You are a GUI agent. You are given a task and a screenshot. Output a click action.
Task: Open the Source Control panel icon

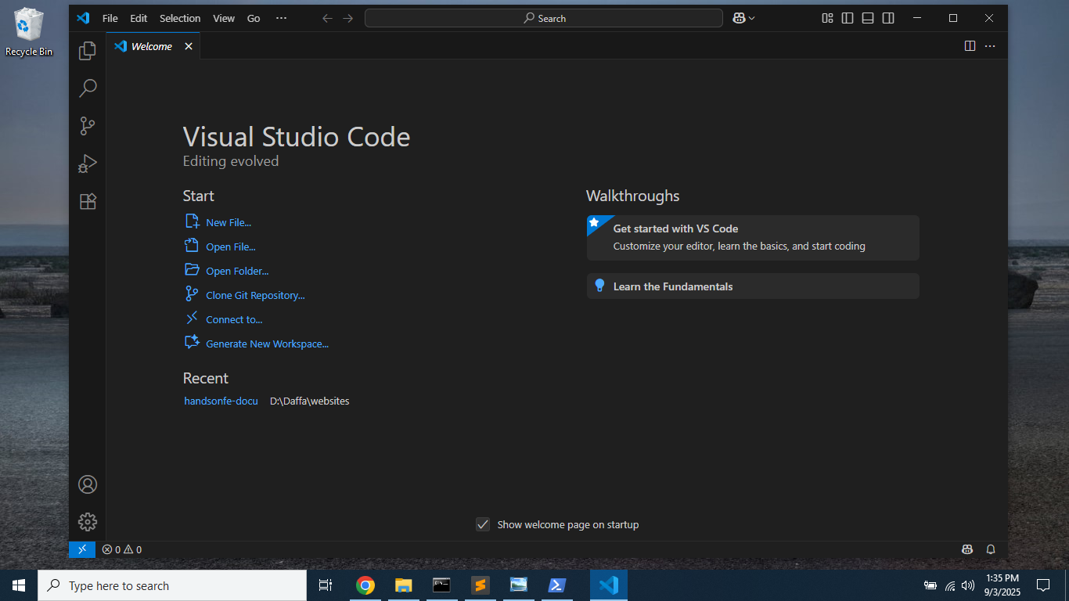coord(87,125)
